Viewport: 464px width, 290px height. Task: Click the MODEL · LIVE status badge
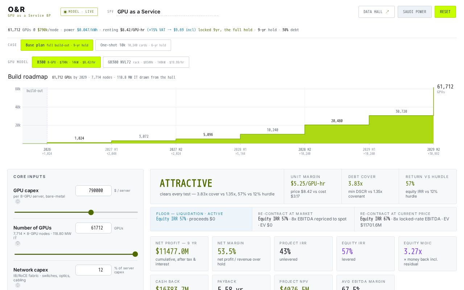point(79,12)
